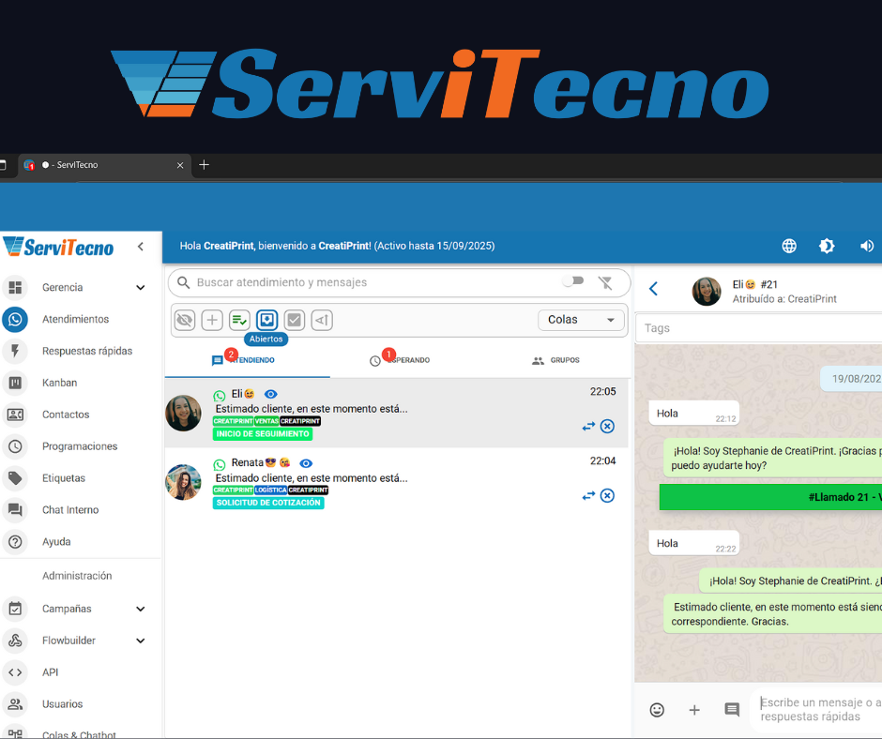Viewport: 882px width, 739px height.
Task: Click the Respuestas rápidas lightning icon
Action: coord(15,351)
